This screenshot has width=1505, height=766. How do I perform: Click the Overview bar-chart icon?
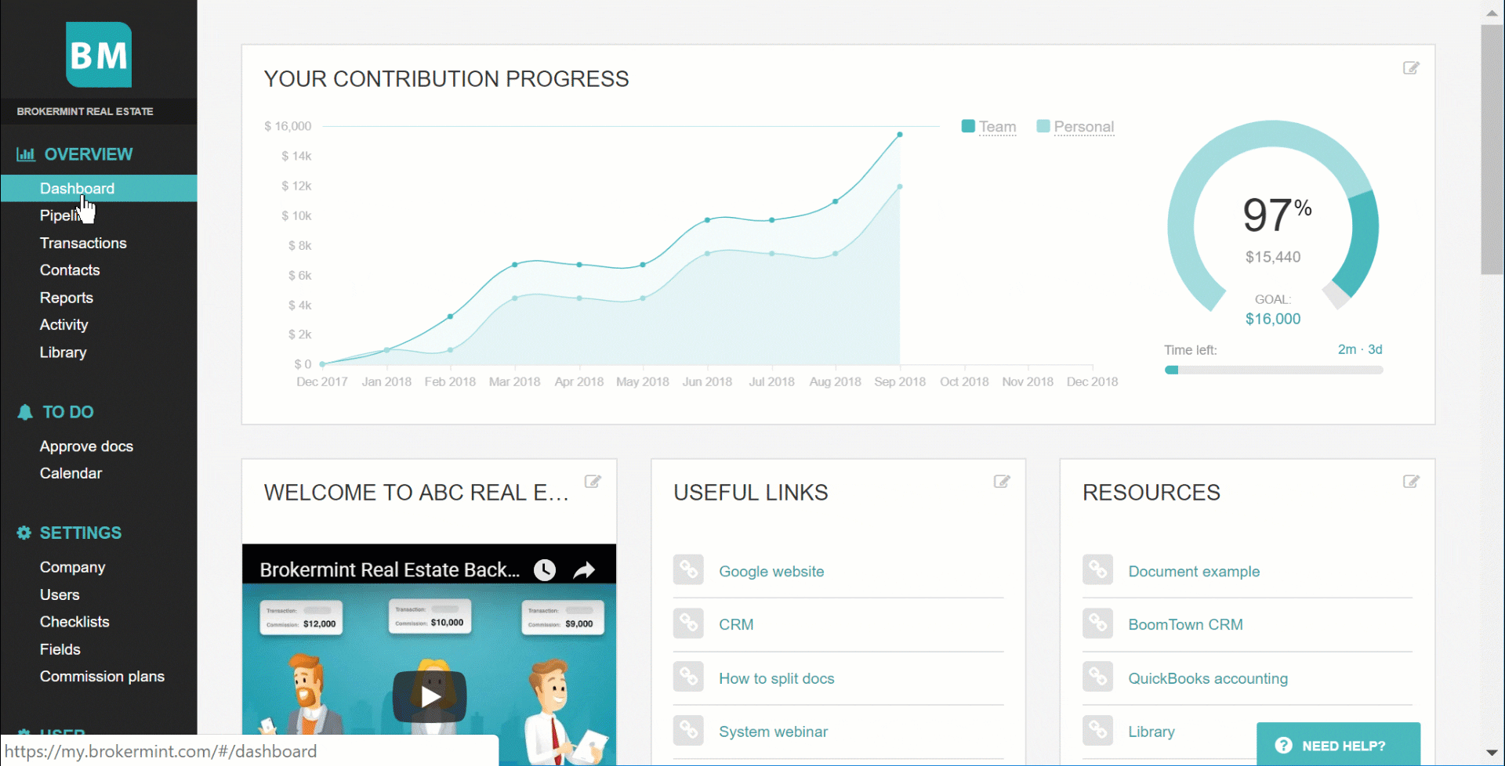(25, 154)
